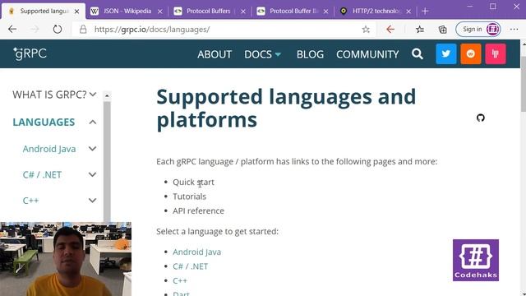Screen dimensions: 526x296
Task: Click the API reference bullet text
Action: click(198, 210)
